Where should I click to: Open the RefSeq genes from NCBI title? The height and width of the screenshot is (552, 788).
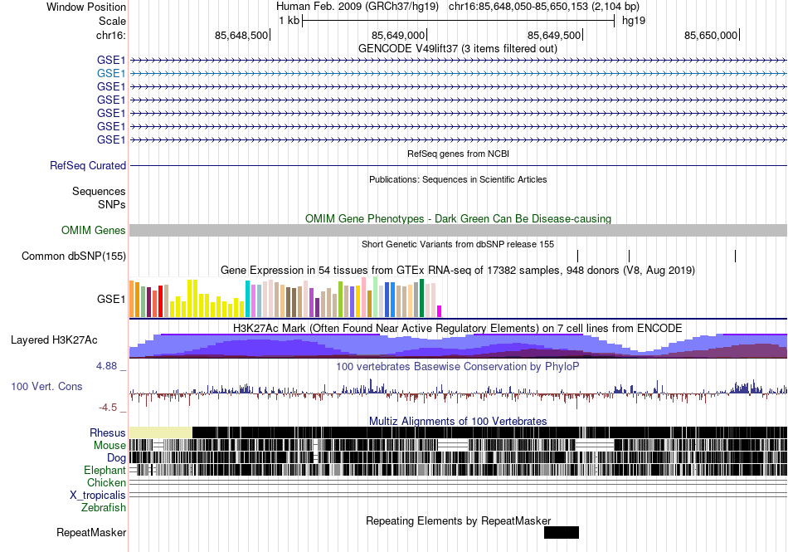(x=459, y=154)
